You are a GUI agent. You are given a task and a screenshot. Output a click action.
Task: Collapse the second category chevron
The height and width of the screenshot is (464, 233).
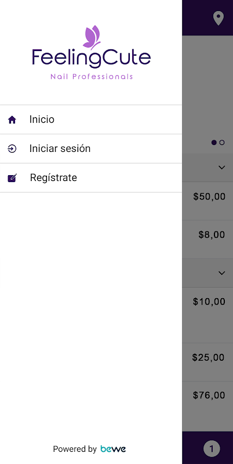[222, 273]
